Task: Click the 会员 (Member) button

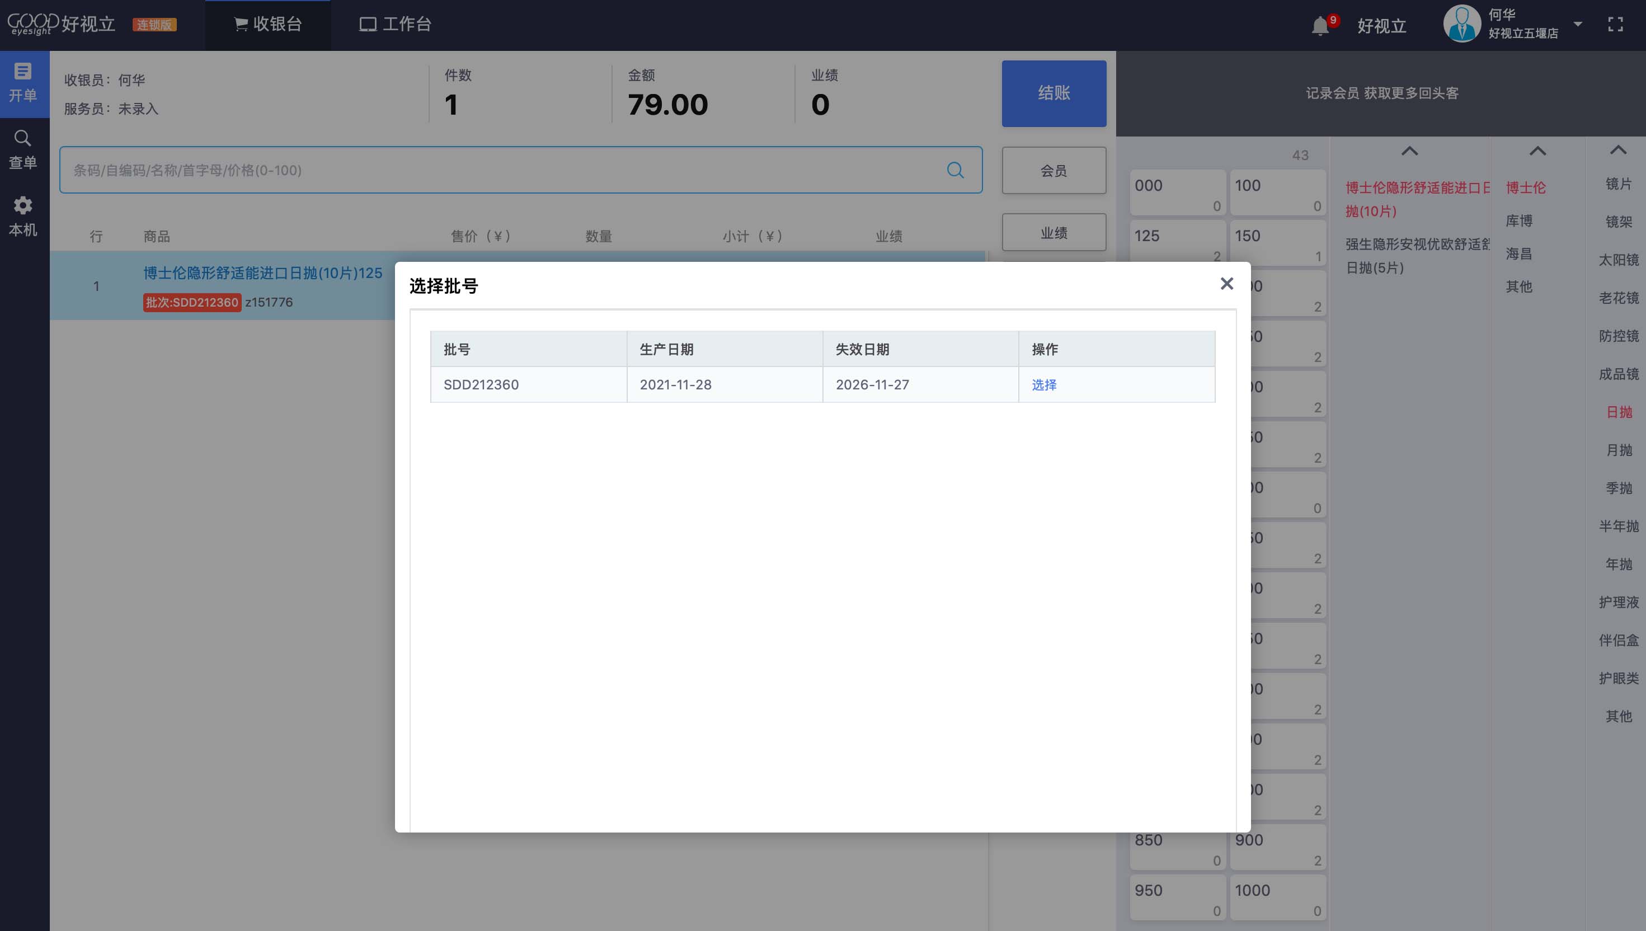Action: (x=1054, y=171)
